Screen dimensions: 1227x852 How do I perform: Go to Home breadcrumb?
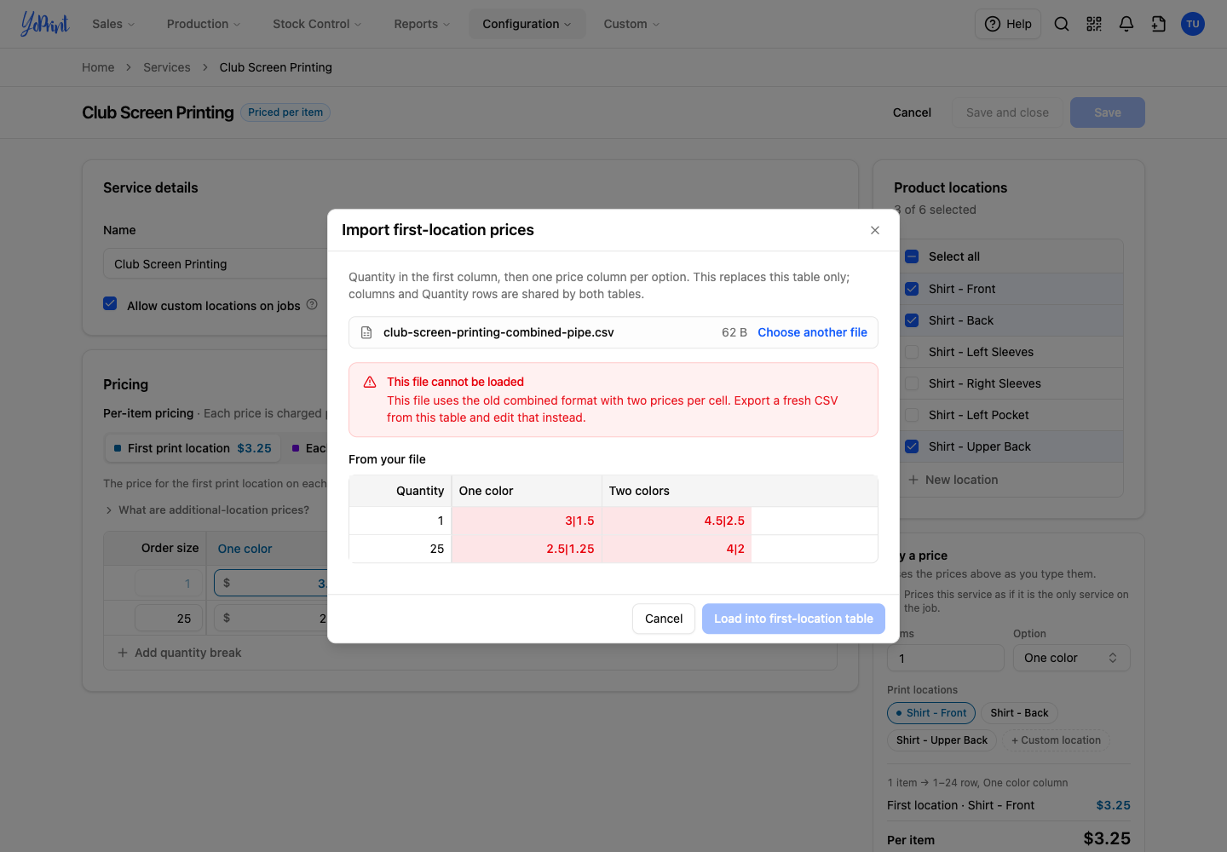click(x=98, y=67)
